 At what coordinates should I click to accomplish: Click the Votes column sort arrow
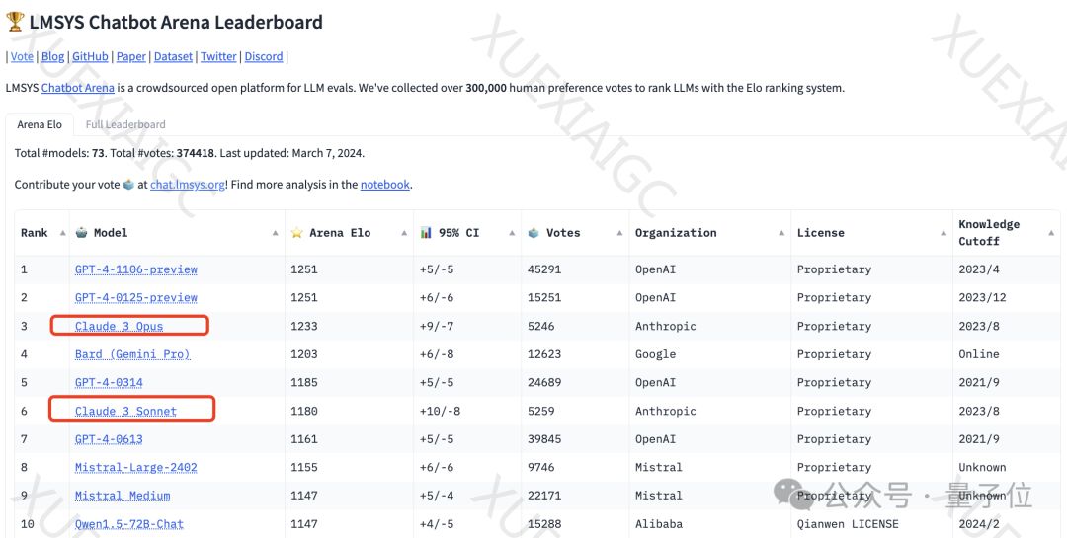pyautogui.click(x=619, y=233)
